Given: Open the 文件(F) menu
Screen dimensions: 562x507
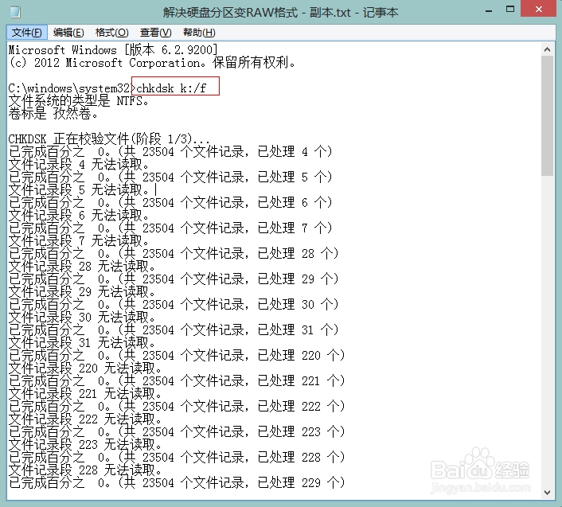Looking at the screenshot, I should (27, 33).
